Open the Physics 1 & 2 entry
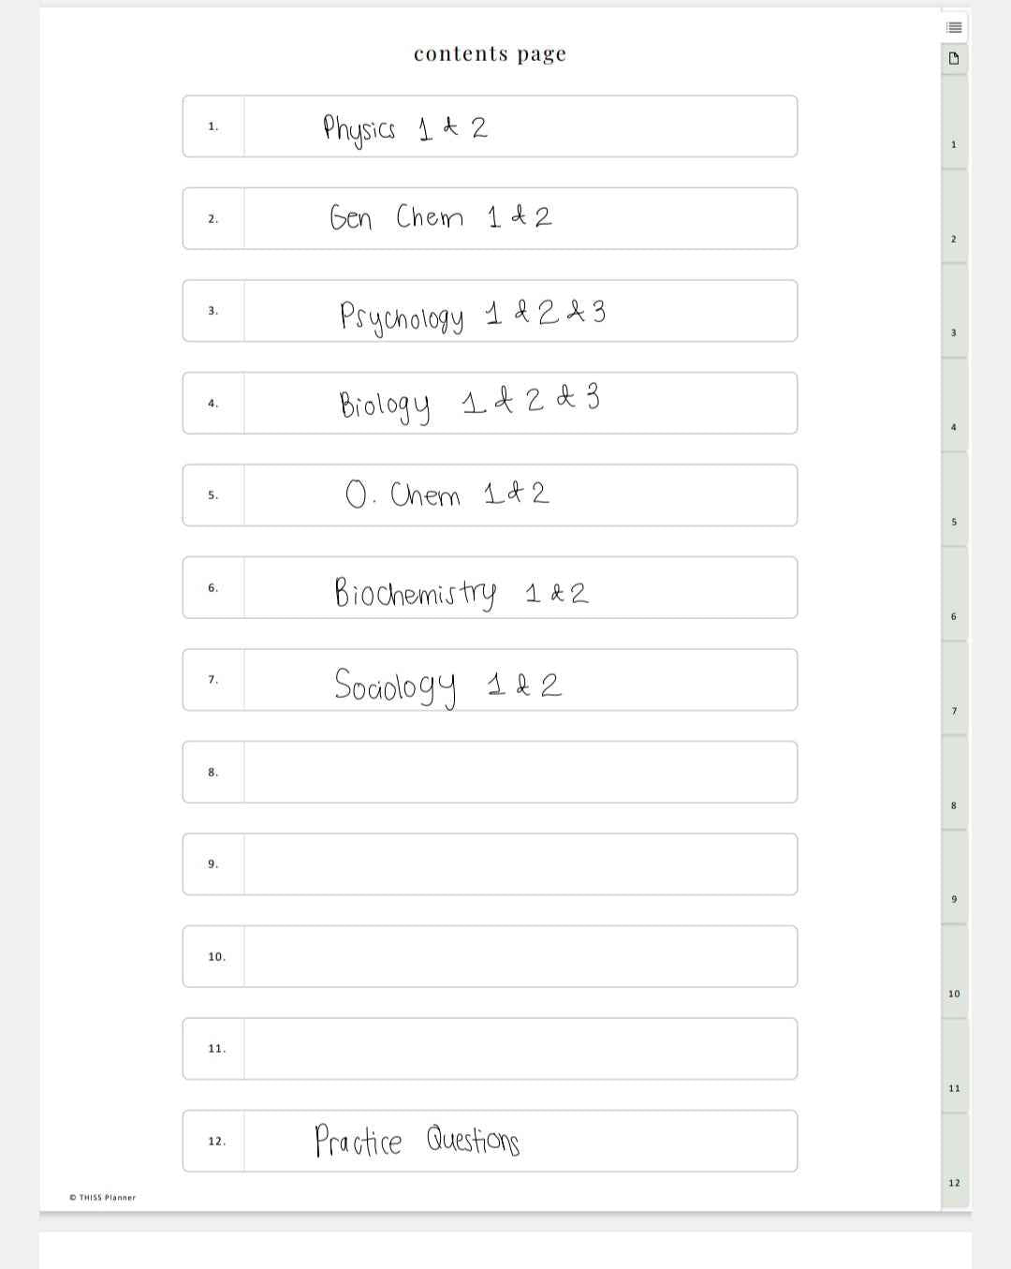The width and height of the screenshot is (1011, 1269). coord(520,126)
